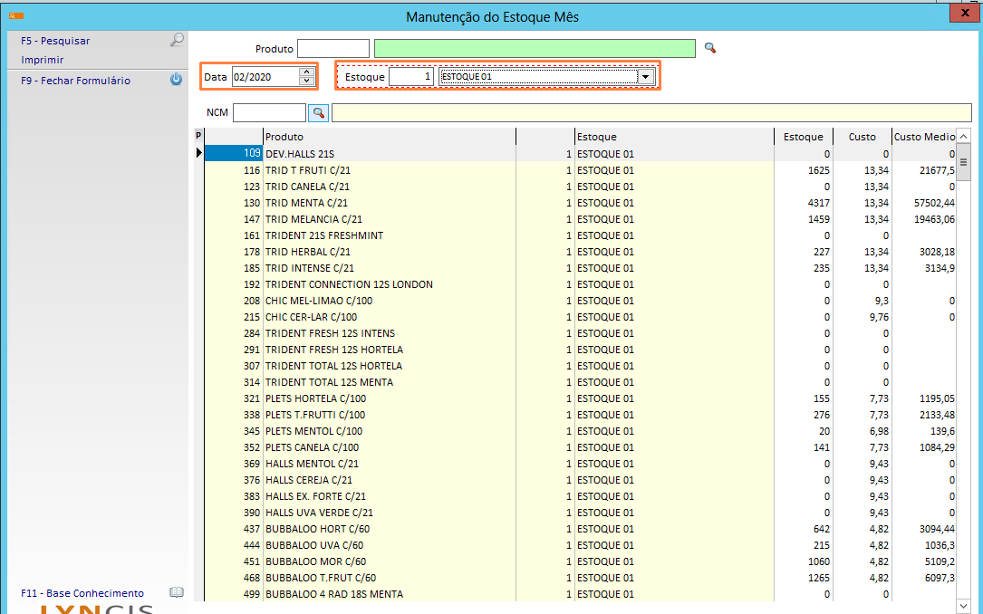This screenshot has height=614, width=983.
Task: Click the power icon next to Fechar Formulário
Action: pos(177,80)
